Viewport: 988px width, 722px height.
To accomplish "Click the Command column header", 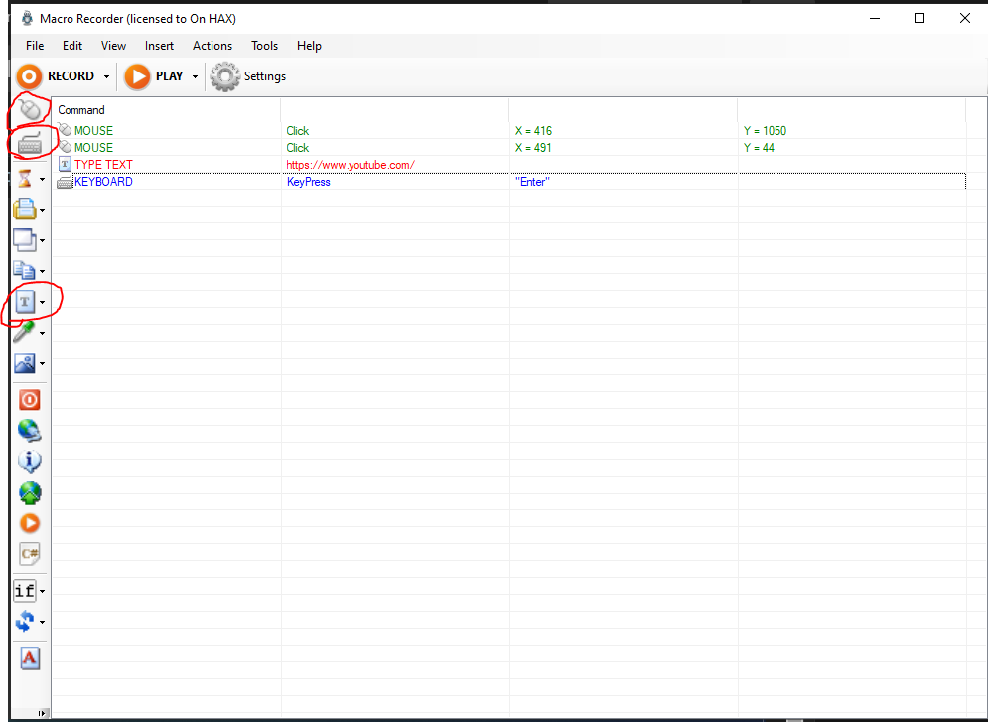I will click(x=167, y=110).
